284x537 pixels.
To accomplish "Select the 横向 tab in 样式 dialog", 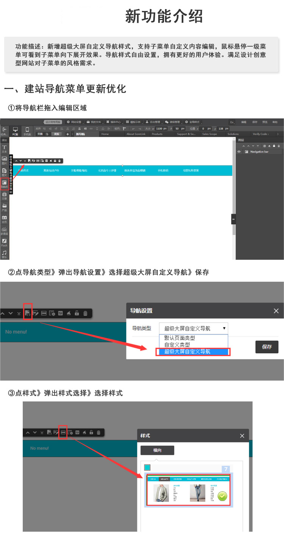I will [157, 450].
